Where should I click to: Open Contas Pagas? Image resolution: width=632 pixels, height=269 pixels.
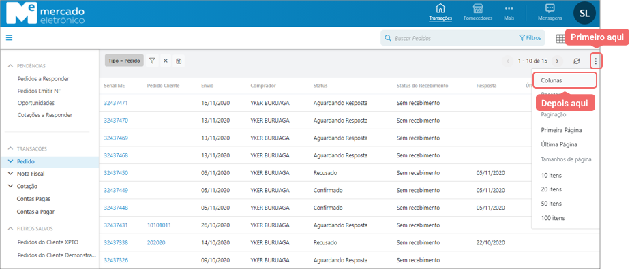[x=33, y=199]
